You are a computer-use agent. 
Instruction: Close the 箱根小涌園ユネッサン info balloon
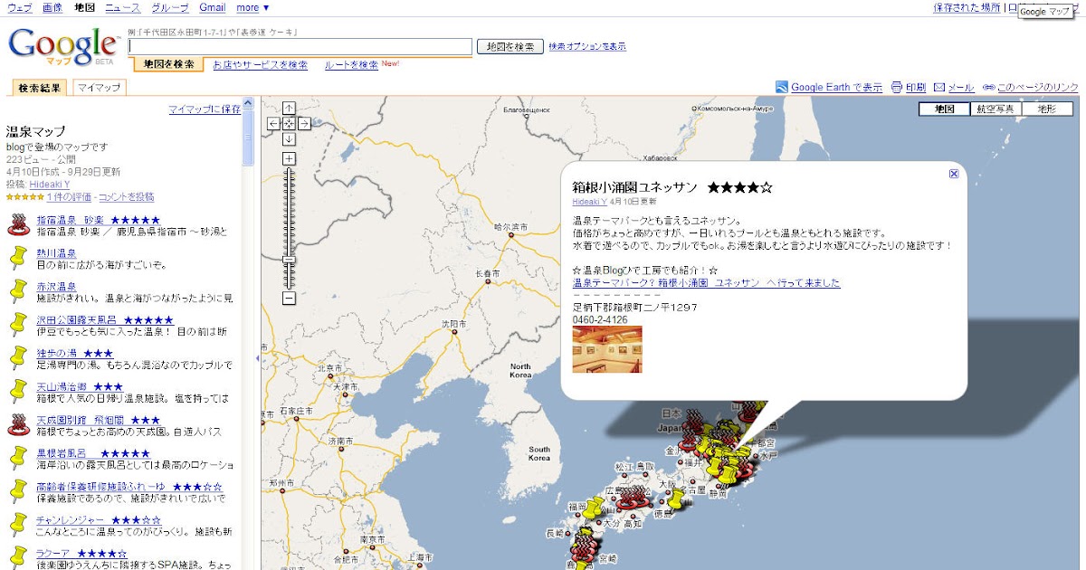[x=954, y=174]
